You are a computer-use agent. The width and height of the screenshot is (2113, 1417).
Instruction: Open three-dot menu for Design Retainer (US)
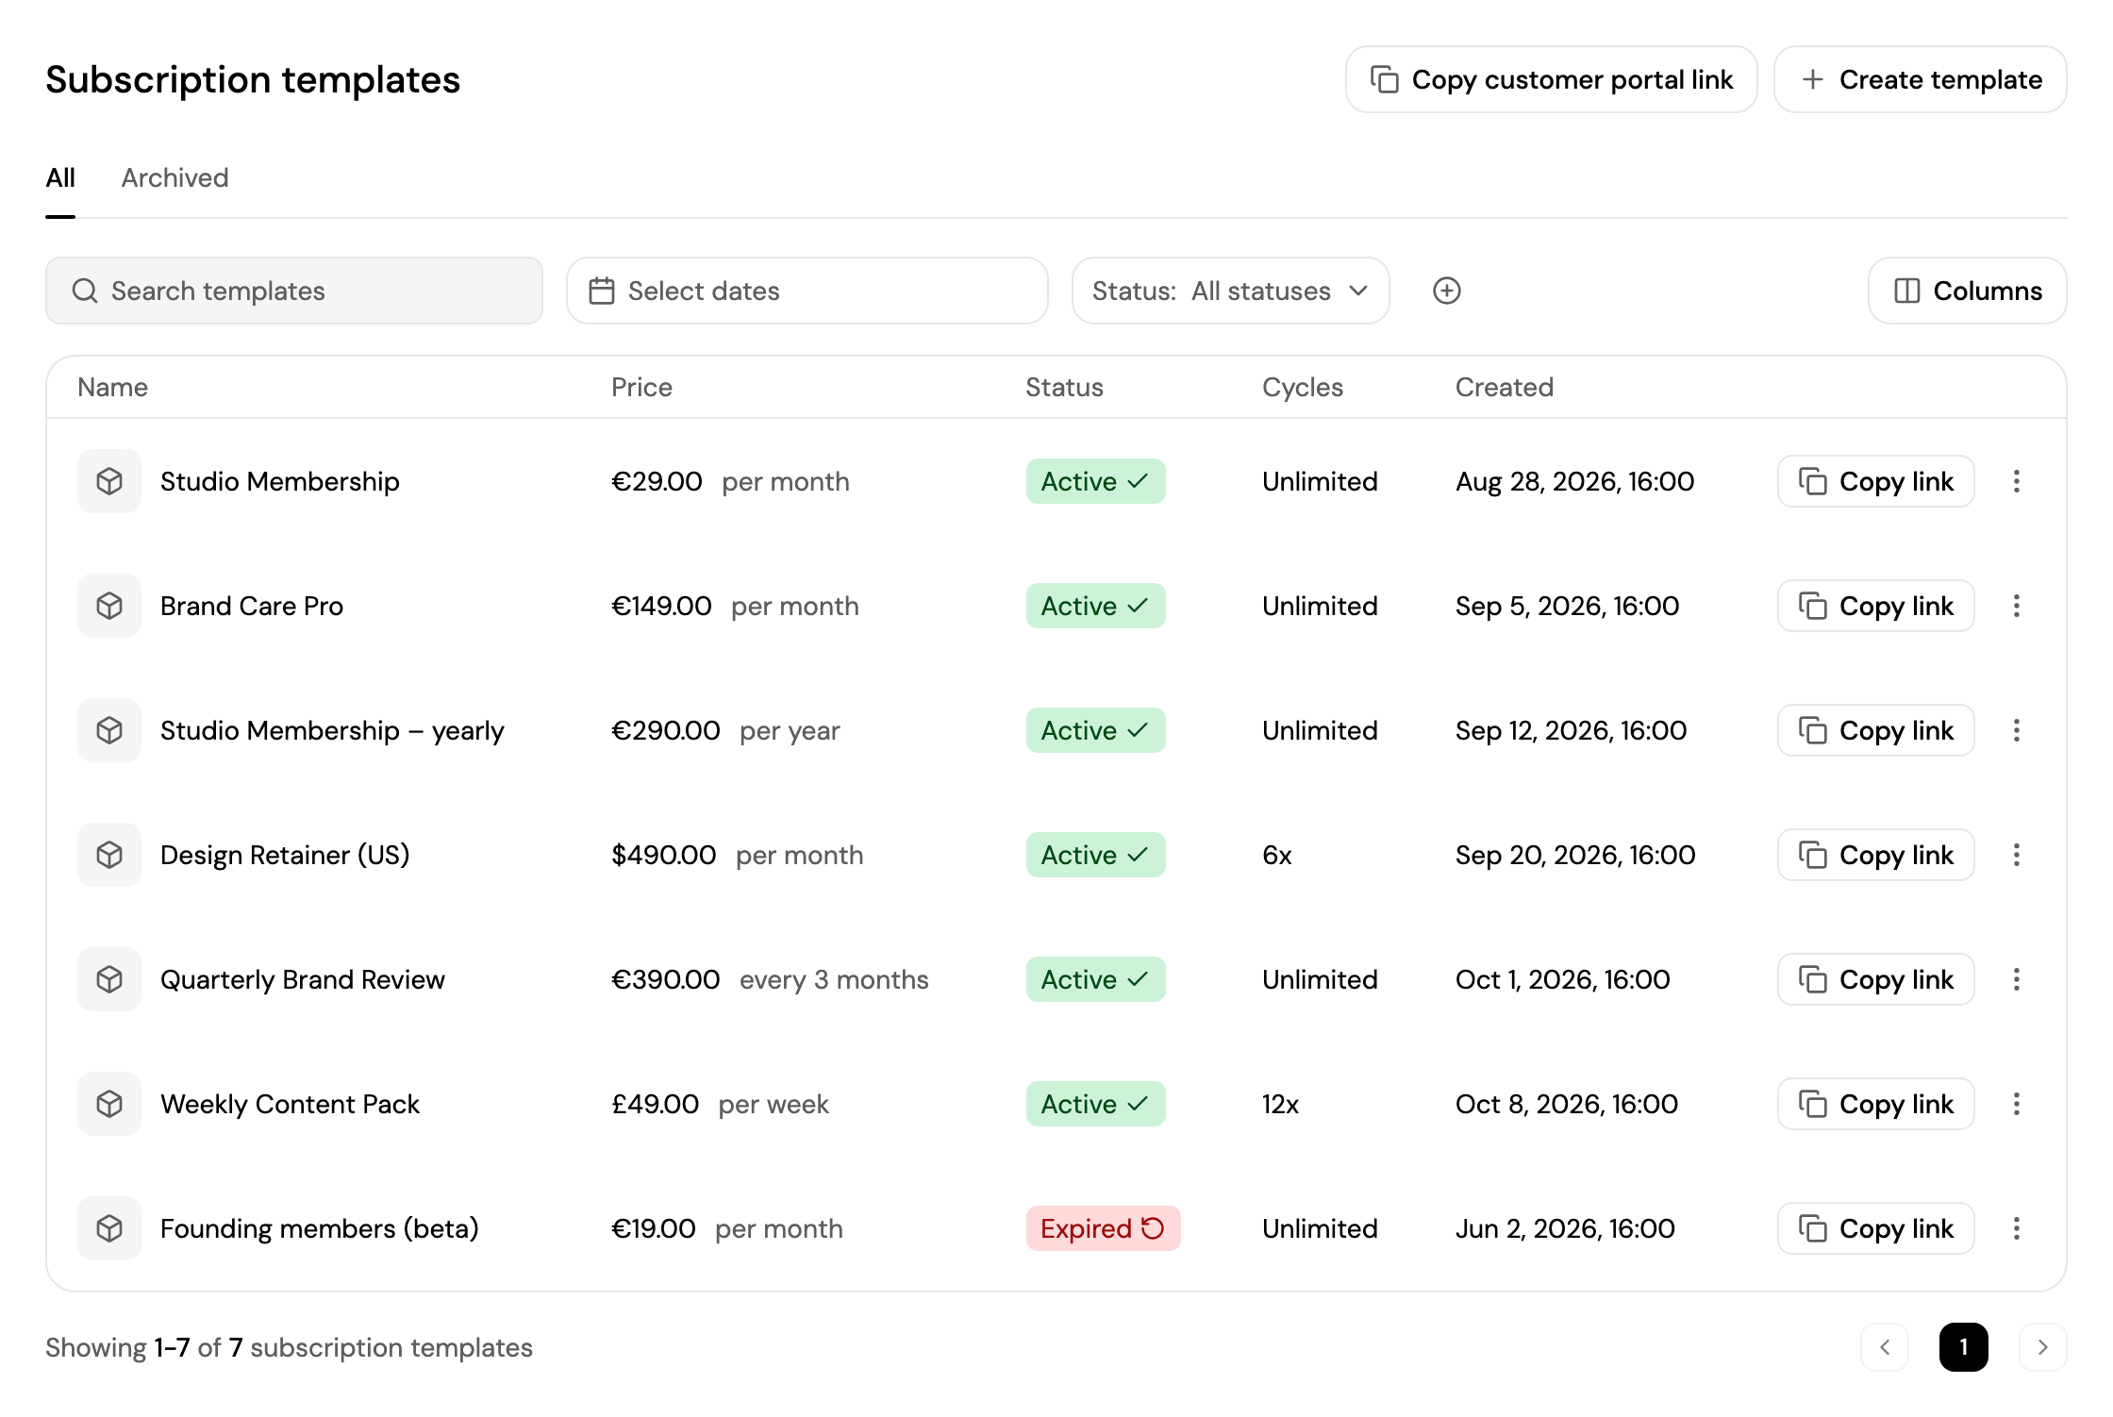tap(2017, 855)
